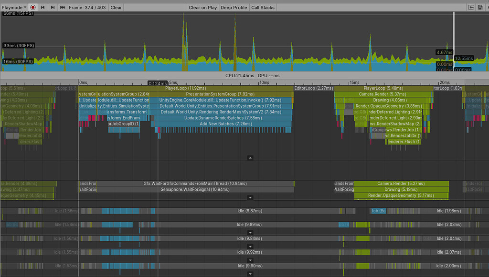
Task: Step to the next frame arrow icon
Action: [x=53, y=7]
